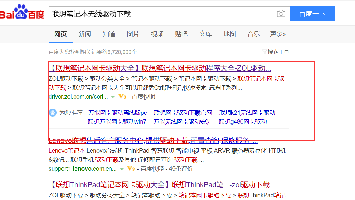Open the 更多» menu
The width and height of the screenshot is (355, 200).
tap(278, 34)
